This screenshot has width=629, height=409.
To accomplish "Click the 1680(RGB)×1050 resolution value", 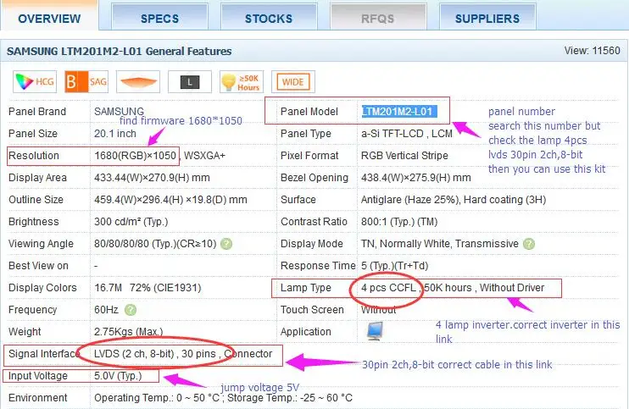I will (136, 156).
